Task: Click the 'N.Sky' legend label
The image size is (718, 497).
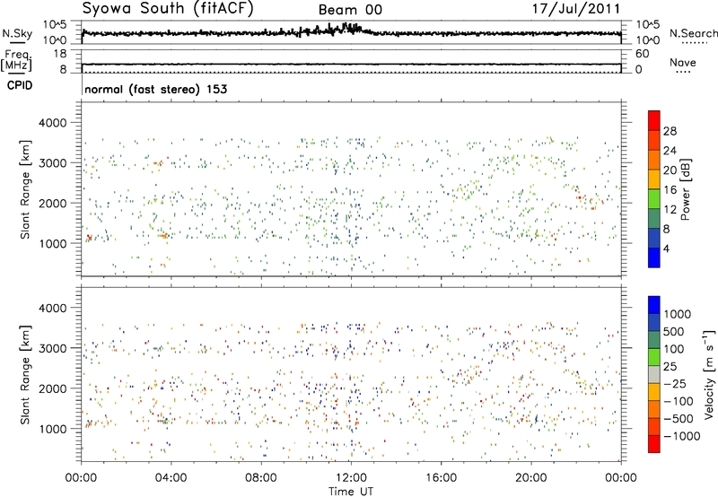Action: point(17,33)
